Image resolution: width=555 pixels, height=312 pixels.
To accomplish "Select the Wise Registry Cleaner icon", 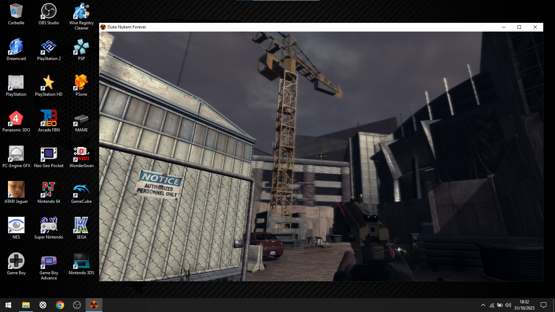I will coord(81,11).
